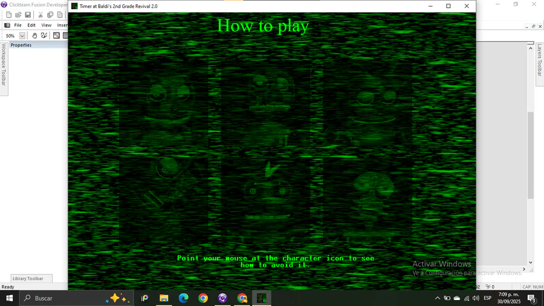Click the ESP language indicator
Image resolution: width=544 pixels, height=306 pixels.
tap(487, 298)
